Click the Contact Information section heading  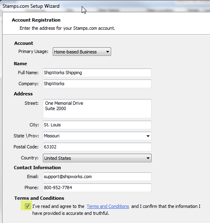pyautogui.click(x=37, y=168)
